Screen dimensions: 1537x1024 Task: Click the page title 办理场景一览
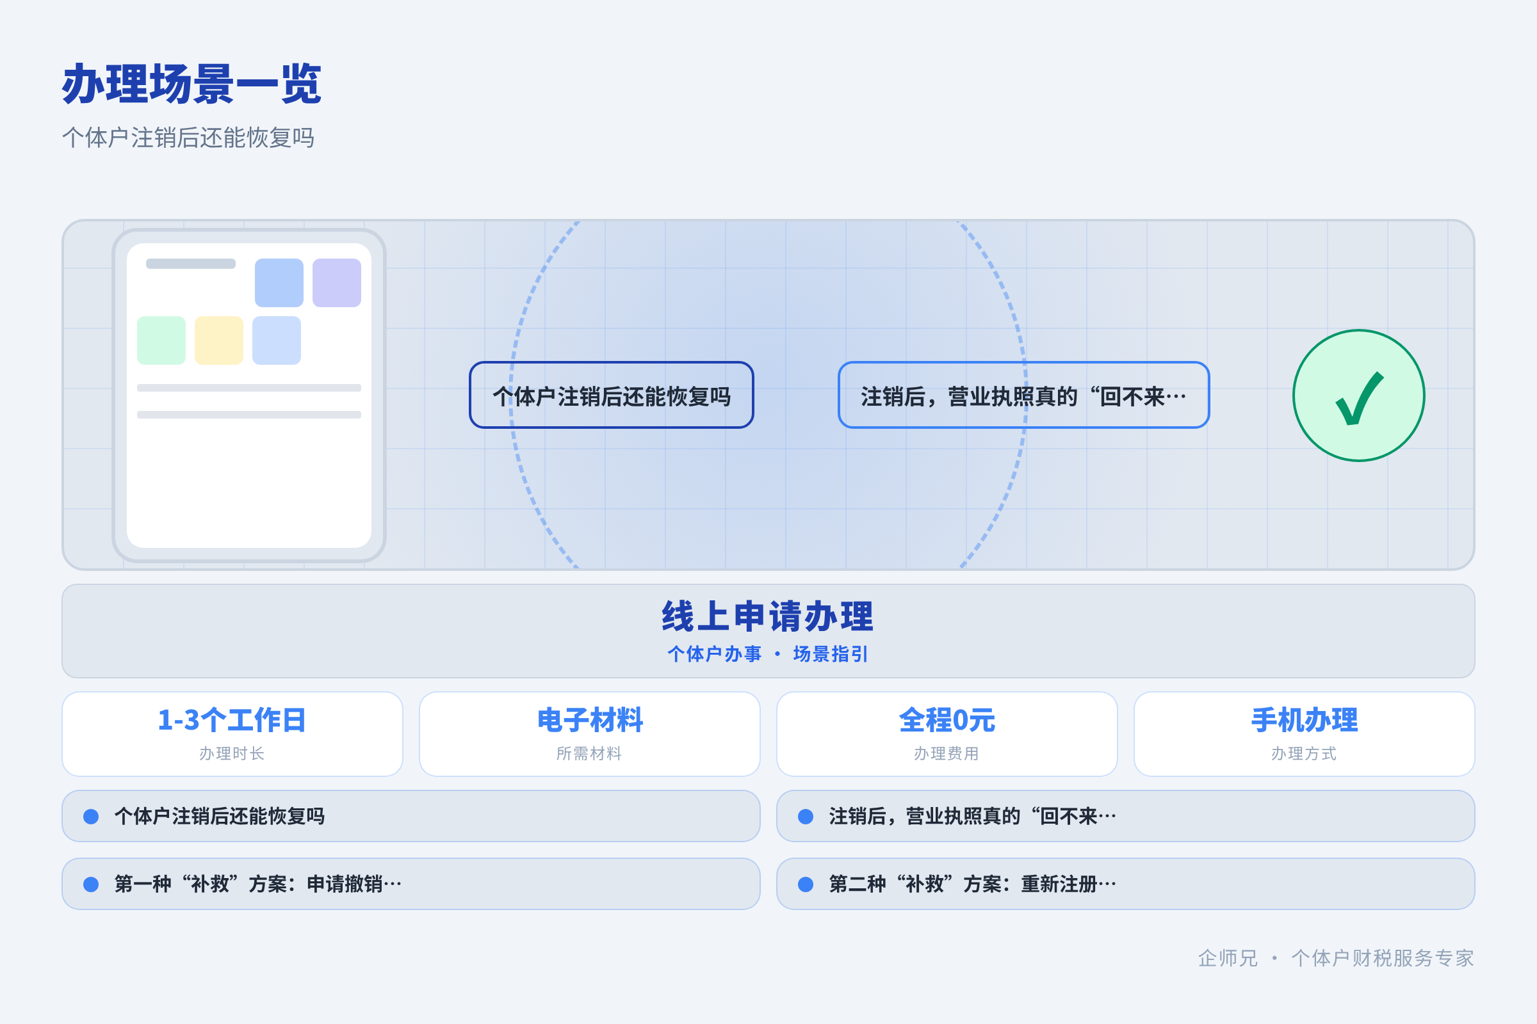pyautogui.click(x=192, y=84)
